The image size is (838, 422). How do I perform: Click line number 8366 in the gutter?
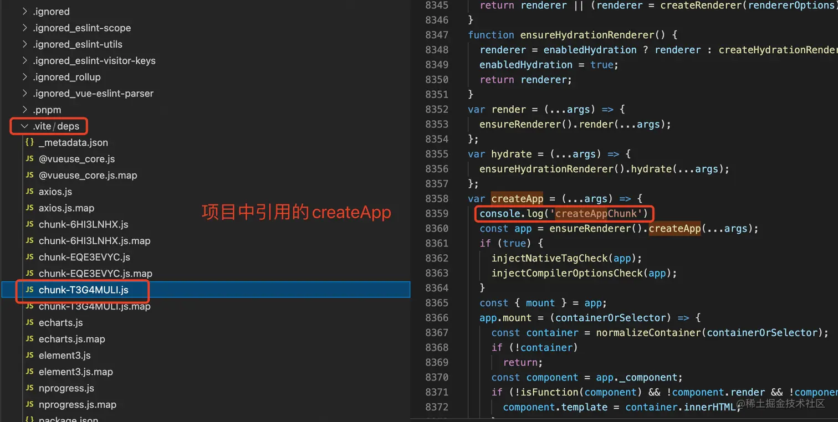(x=437, y=318)
